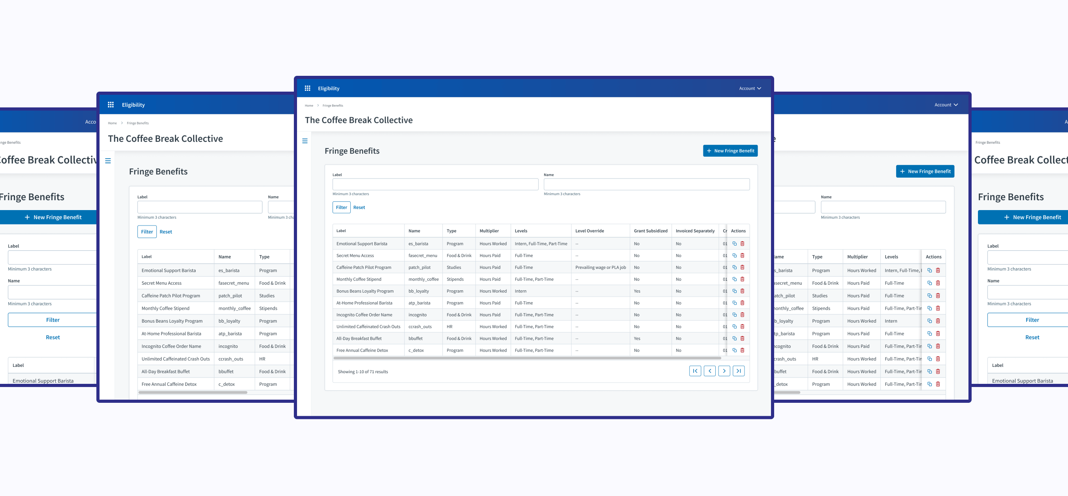The width and height of the screenshot is (1068, 496).
Task: Go to next page of center results
Action: tap(724, 371)
